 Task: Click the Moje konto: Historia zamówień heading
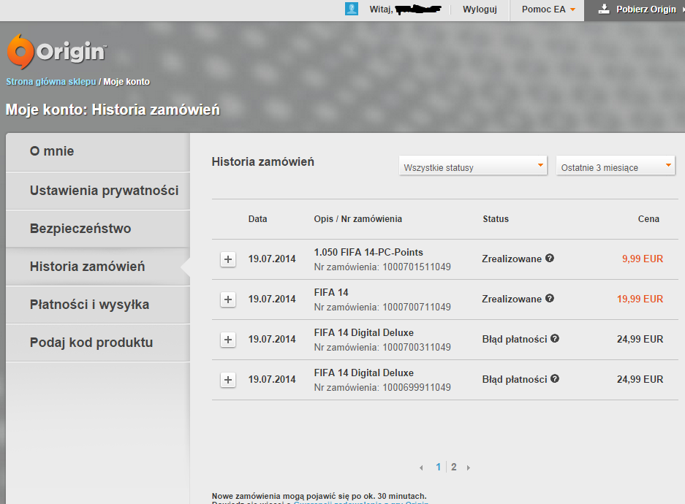tap(113, 110)
